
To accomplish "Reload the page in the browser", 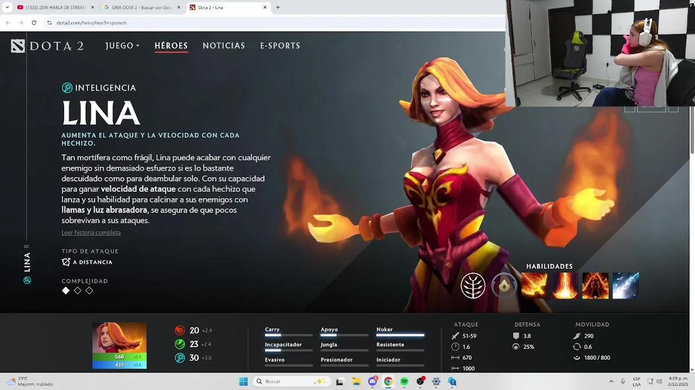I will [34, 23].
